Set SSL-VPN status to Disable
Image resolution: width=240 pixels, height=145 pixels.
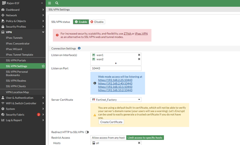click(x=97, y=22)
